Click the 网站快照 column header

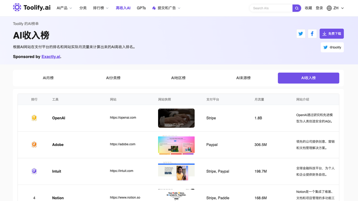[165, 99]
